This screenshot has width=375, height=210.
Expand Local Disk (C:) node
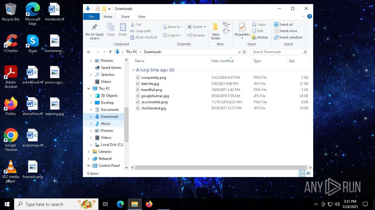pyautogui.click(x=91, y=145)
